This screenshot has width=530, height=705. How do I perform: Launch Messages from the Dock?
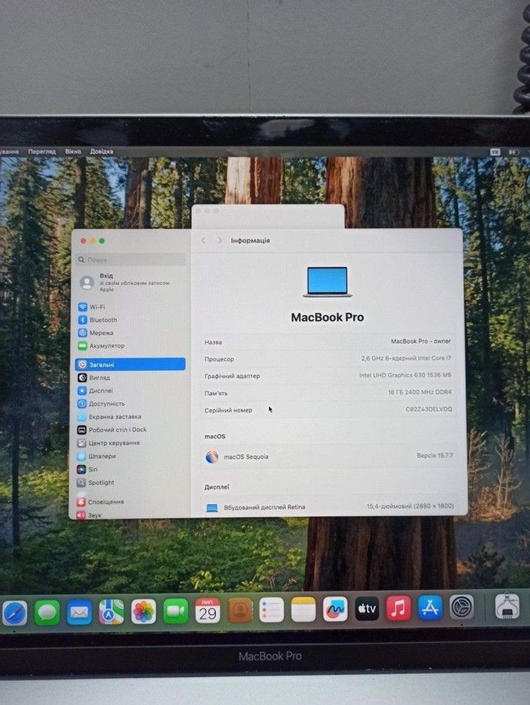tap(47, 612)
